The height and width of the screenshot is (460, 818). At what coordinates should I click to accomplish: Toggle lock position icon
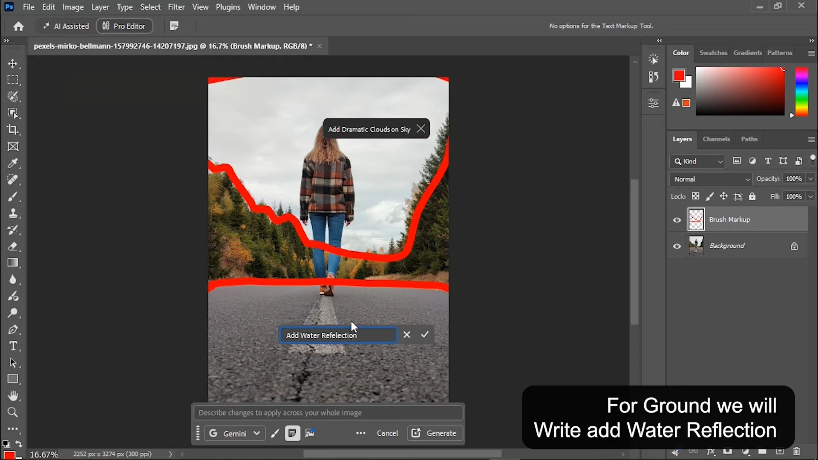point(724,196)
